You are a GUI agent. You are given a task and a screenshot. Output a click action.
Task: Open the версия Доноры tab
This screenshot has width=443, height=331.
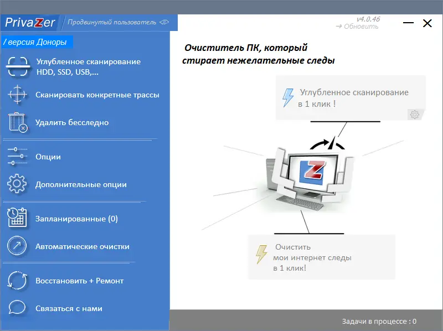tap(35, 42)
